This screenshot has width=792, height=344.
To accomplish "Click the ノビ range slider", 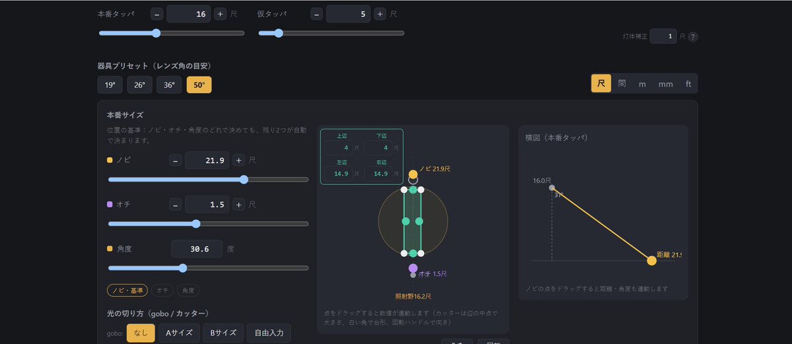I will coord(208,180).
